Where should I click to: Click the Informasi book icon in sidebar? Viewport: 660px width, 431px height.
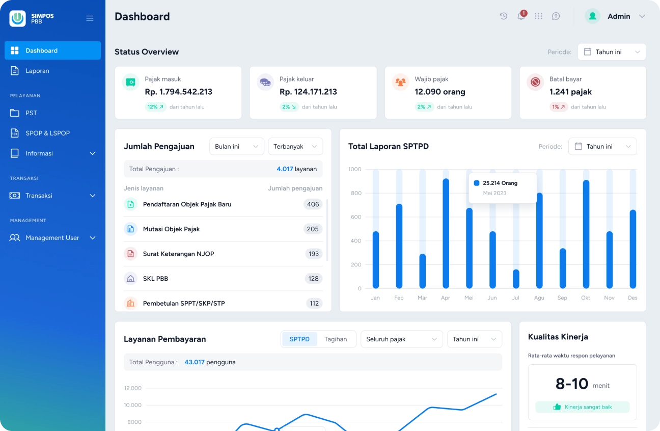point(15,153)
